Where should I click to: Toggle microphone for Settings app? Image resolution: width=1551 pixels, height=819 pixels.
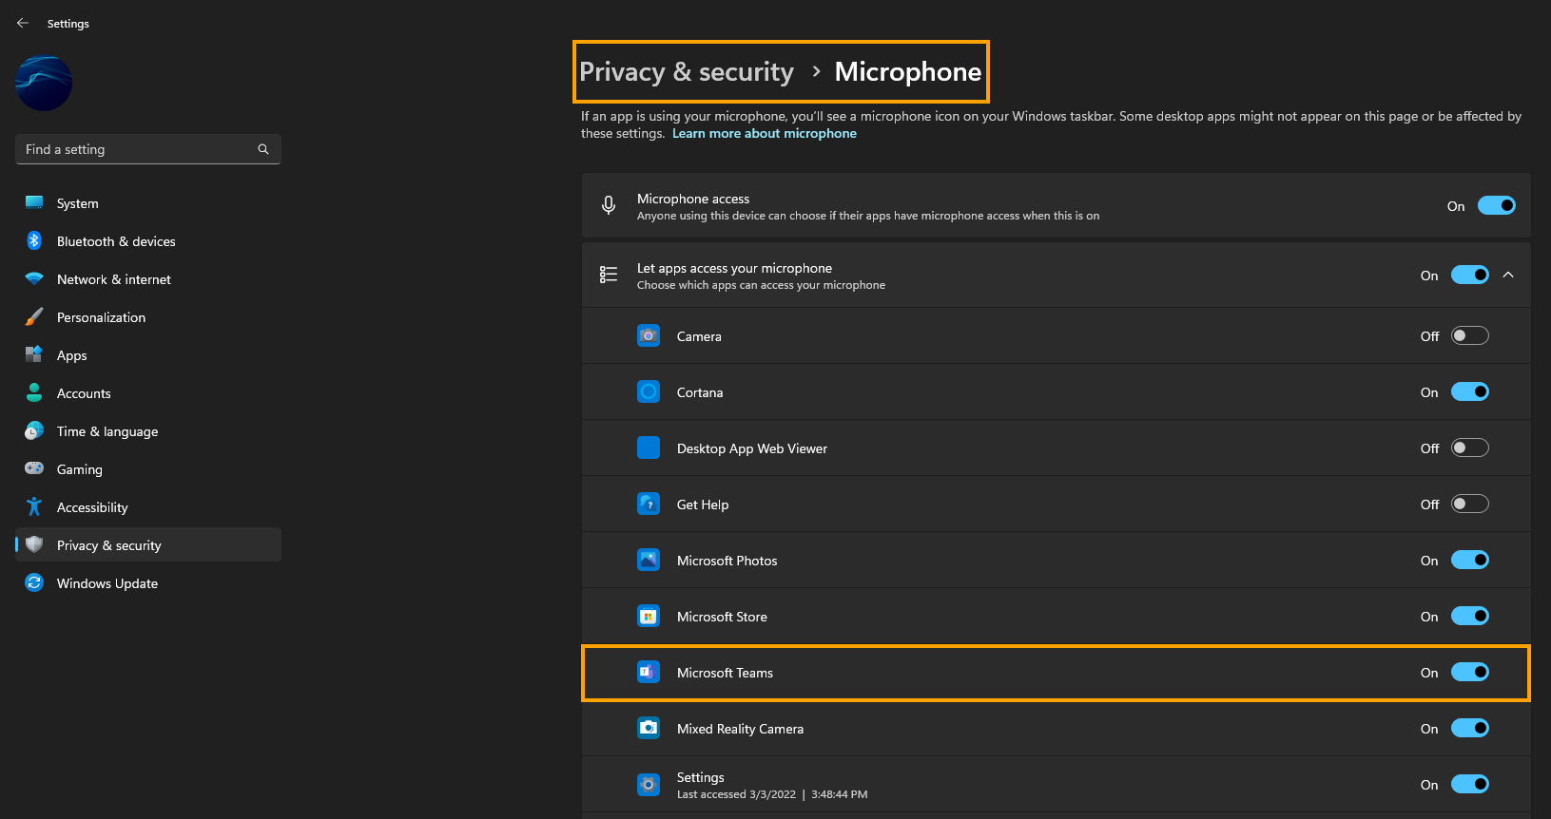1469,784
